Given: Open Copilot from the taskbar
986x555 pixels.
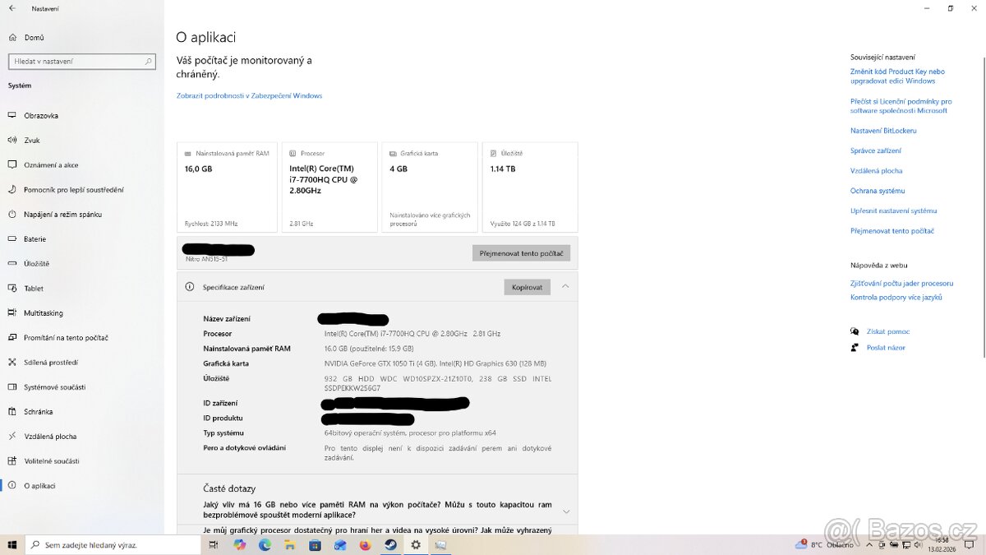Looking at the screenshot, I should [239, 544].
